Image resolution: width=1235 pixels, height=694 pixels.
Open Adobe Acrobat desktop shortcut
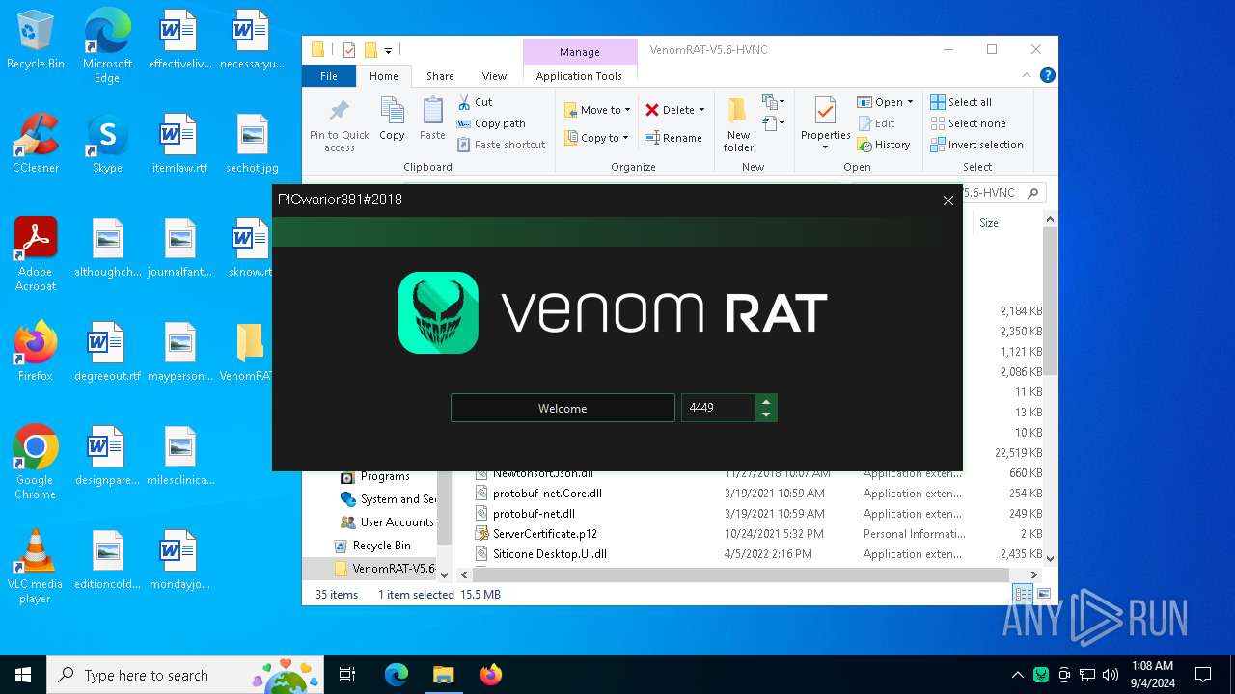point(36,254)
